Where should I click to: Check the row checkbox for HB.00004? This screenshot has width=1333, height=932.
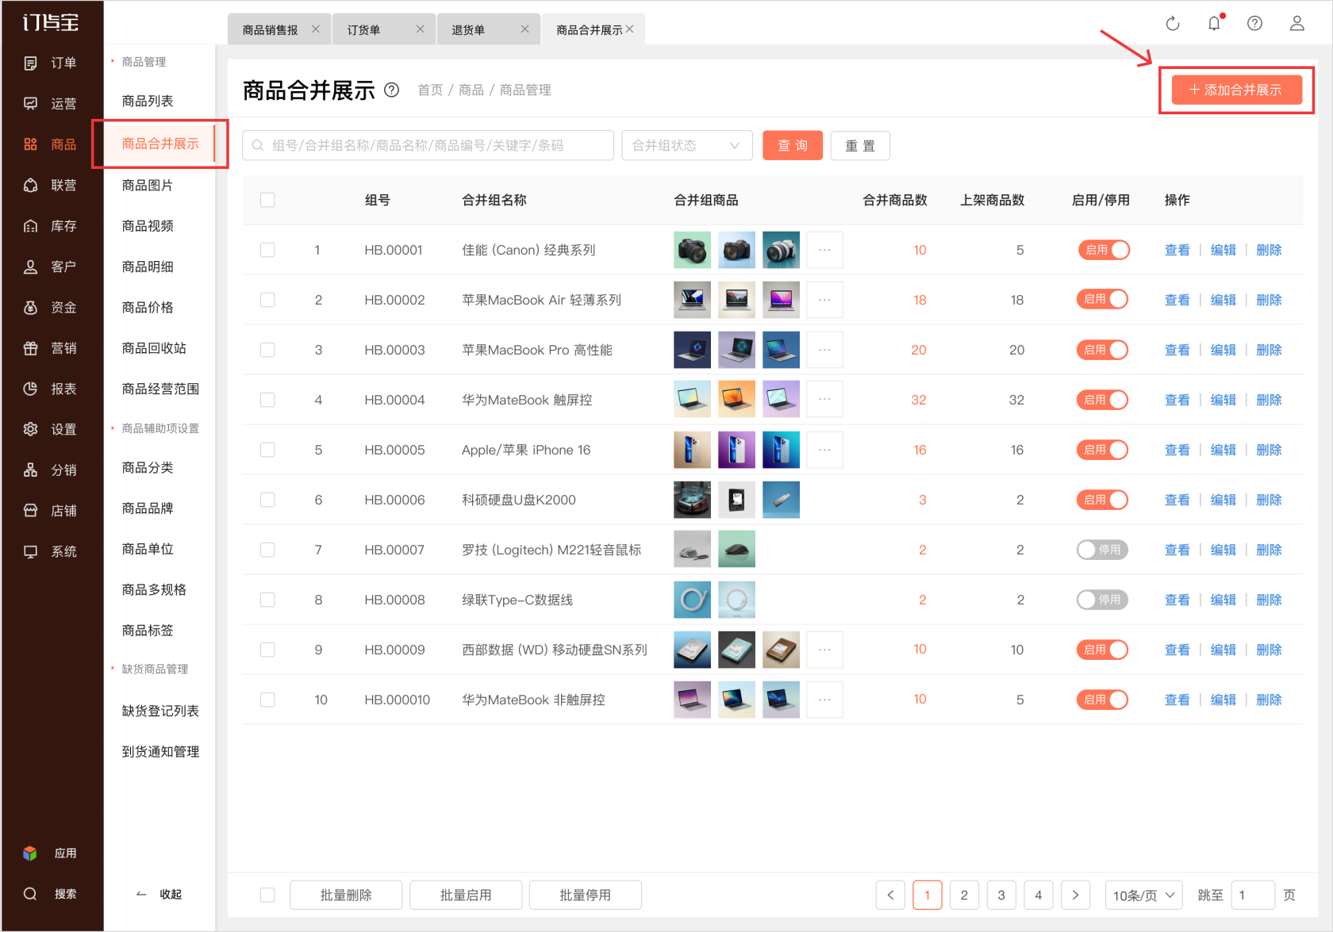point(267,400)
